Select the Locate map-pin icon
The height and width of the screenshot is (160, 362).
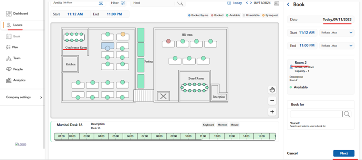pyautogui.click(x=9, y=25)
